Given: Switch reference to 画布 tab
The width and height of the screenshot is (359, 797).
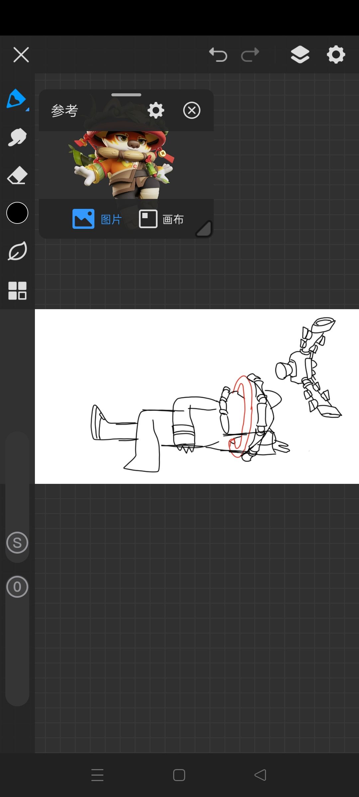Looking at the screenshot, I should 161,219.
